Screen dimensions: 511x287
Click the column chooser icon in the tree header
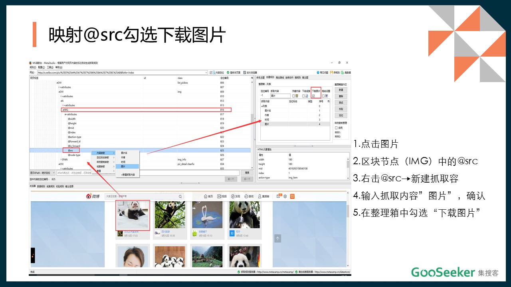pyautogui.click(x=252, y=78)
